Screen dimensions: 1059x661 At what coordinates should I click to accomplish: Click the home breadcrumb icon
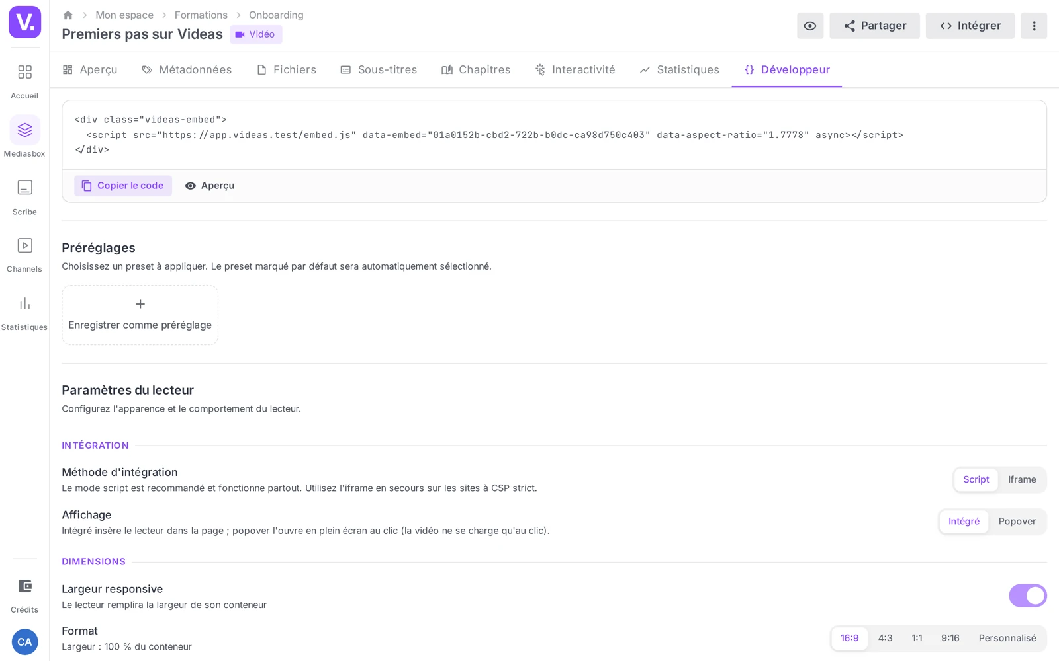(68, 15)
